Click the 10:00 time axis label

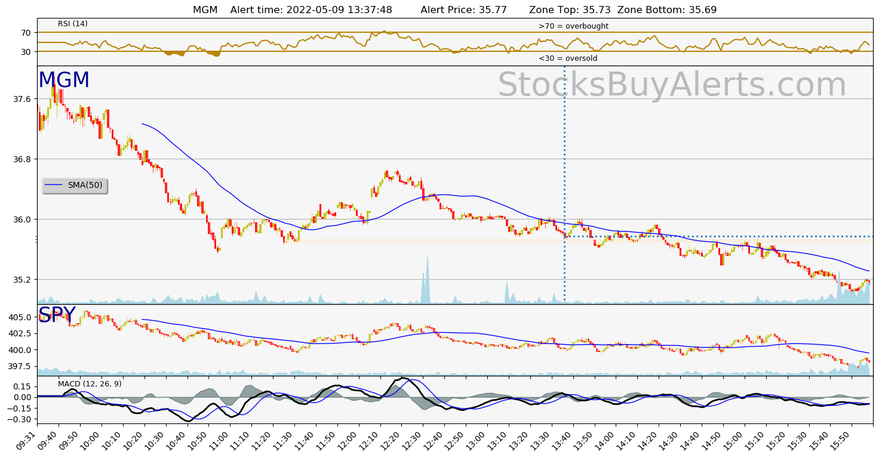pos(92,440)
